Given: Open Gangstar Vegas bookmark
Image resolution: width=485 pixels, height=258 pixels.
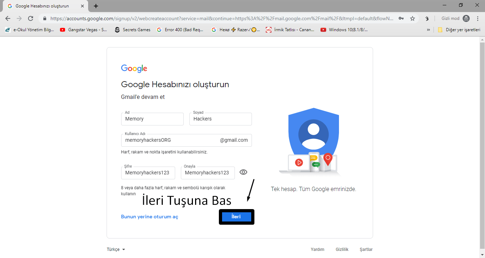Looking at the screenshot, I should (x=83, y=30).
